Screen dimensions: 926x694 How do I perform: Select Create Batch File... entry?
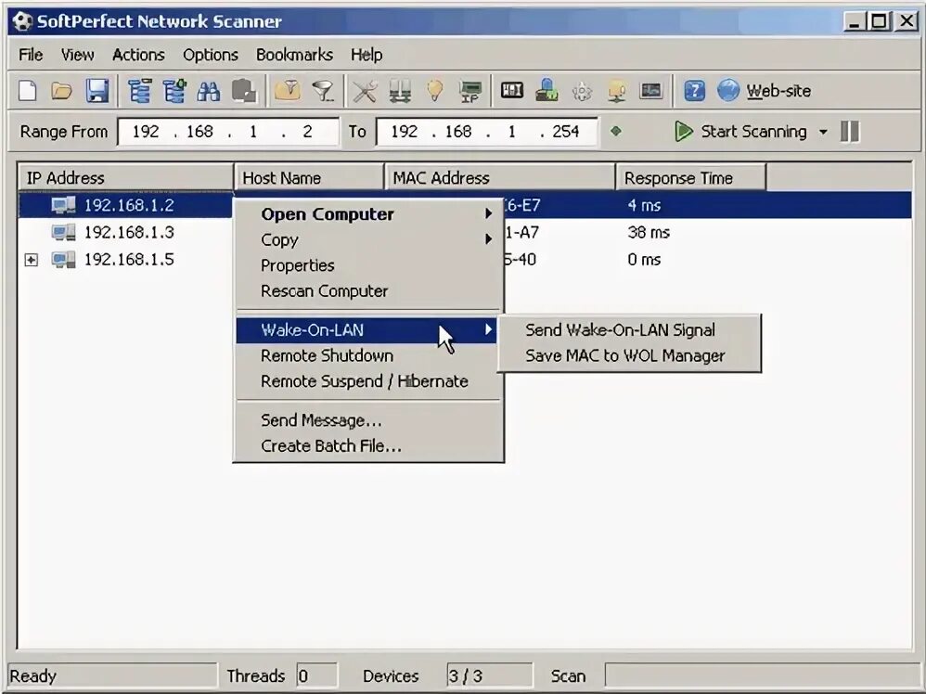368,446
